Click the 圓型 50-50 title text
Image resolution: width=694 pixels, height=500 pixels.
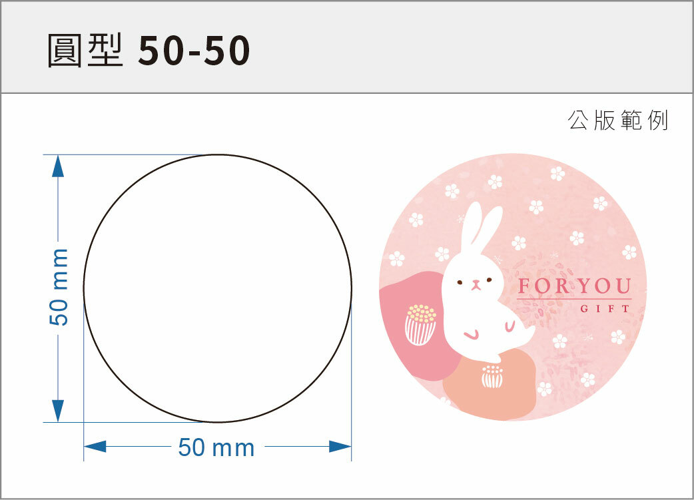click(149, 51)
